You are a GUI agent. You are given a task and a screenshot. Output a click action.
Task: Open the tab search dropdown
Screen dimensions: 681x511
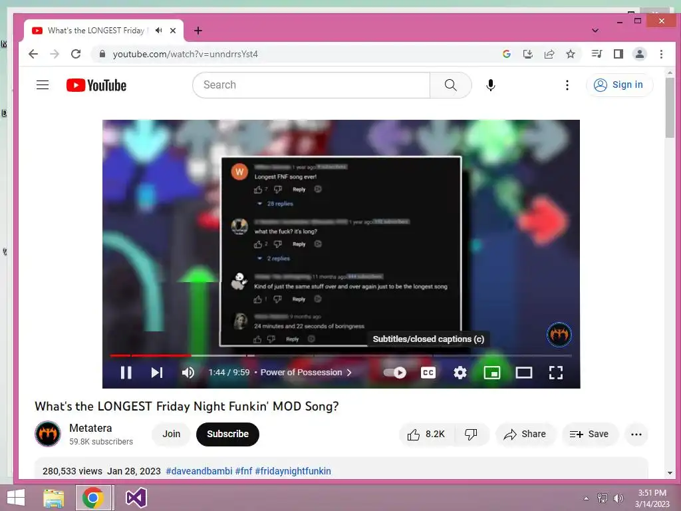(x=595, y=31)
